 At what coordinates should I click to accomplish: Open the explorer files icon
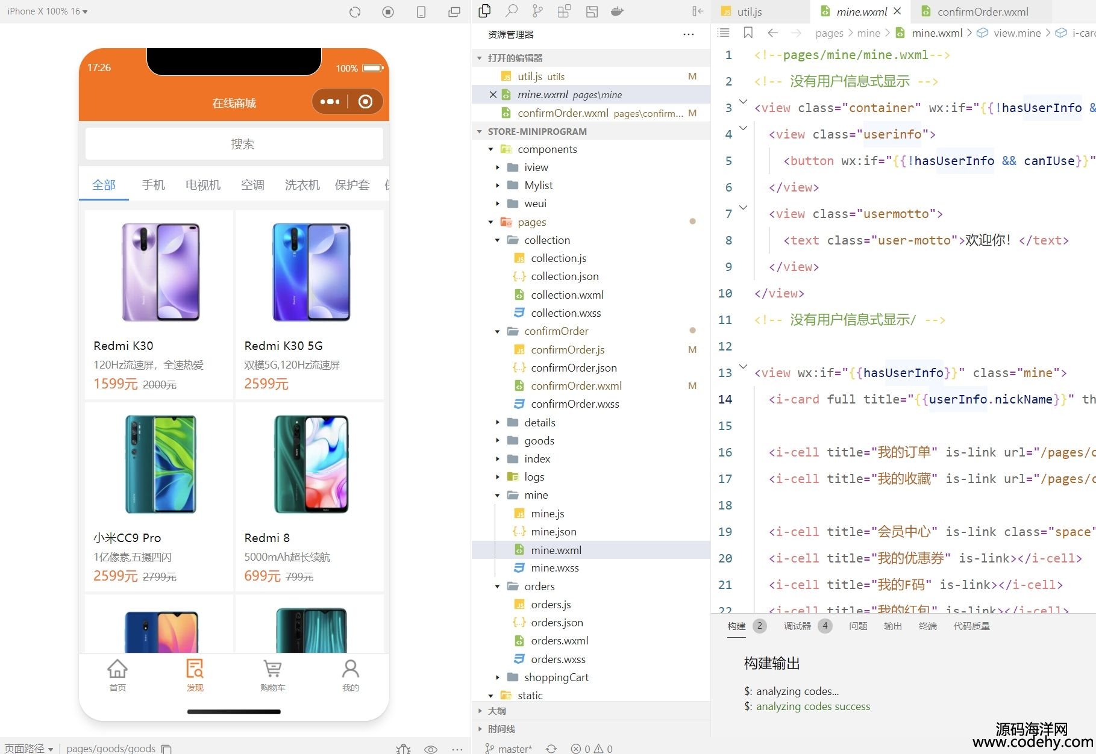pos(484,11)
